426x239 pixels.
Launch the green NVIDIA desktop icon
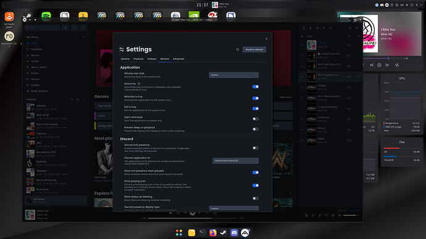pos(194,15)
